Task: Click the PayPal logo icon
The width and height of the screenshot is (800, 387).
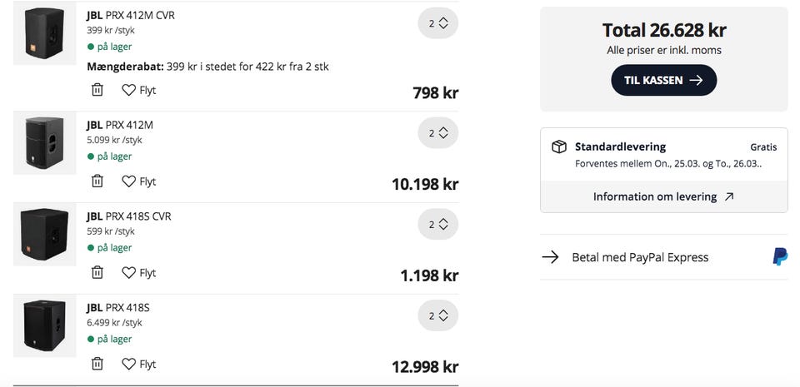Action: point(780,257)
